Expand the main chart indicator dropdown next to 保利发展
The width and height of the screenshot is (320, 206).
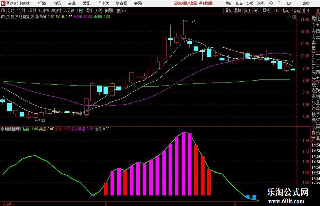coord(37,17)
